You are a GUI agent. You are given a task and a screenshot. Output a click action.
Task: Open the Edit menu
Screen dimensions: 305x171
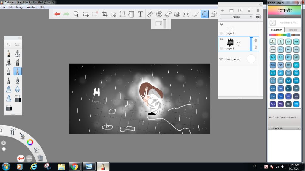pos(11,7)
